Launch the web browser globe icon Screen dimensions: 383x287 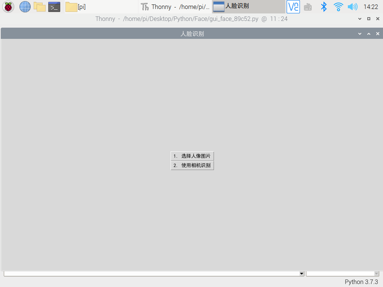[x=25, y=7]
